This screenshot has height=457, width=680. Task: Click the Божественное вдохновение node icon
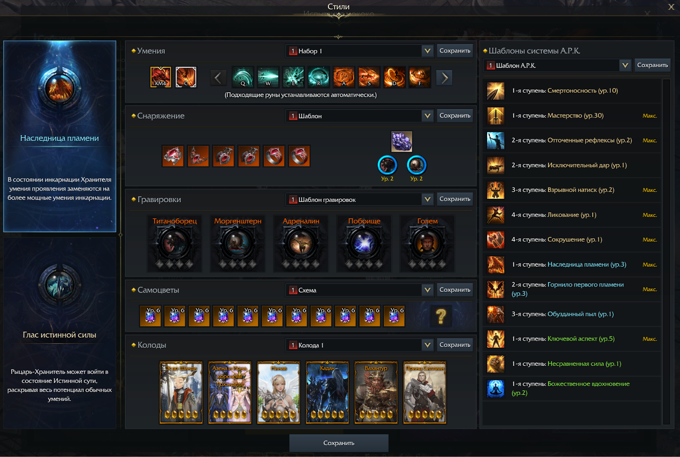pyautogui.click(x=496, y=389)
